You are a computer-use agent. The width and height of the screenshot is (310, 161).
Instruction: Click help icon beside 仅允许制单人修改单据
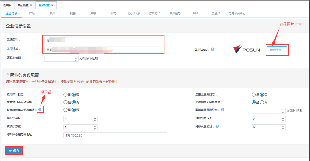pyautogui.click(x=40, y=110)
